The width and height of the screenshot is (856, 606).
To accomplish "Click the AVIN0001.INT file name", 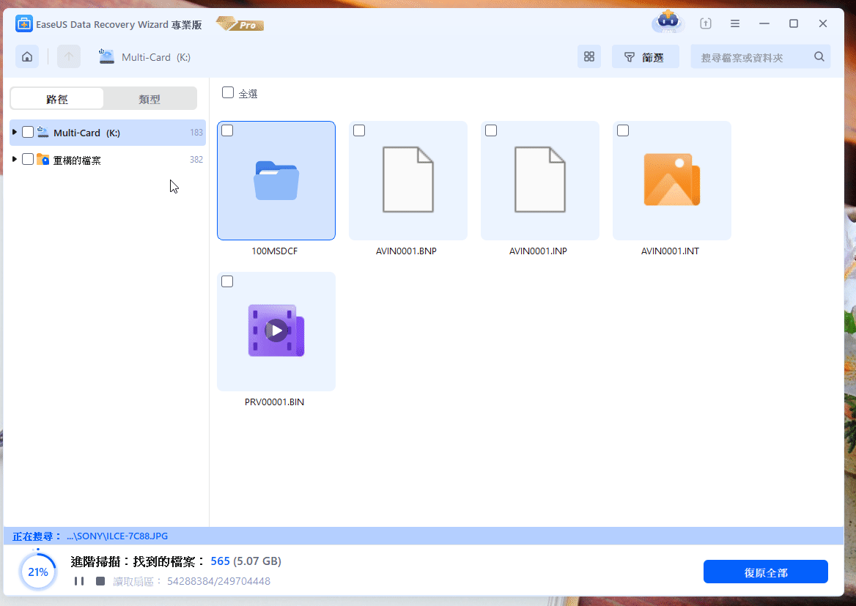I will [670, 251].
